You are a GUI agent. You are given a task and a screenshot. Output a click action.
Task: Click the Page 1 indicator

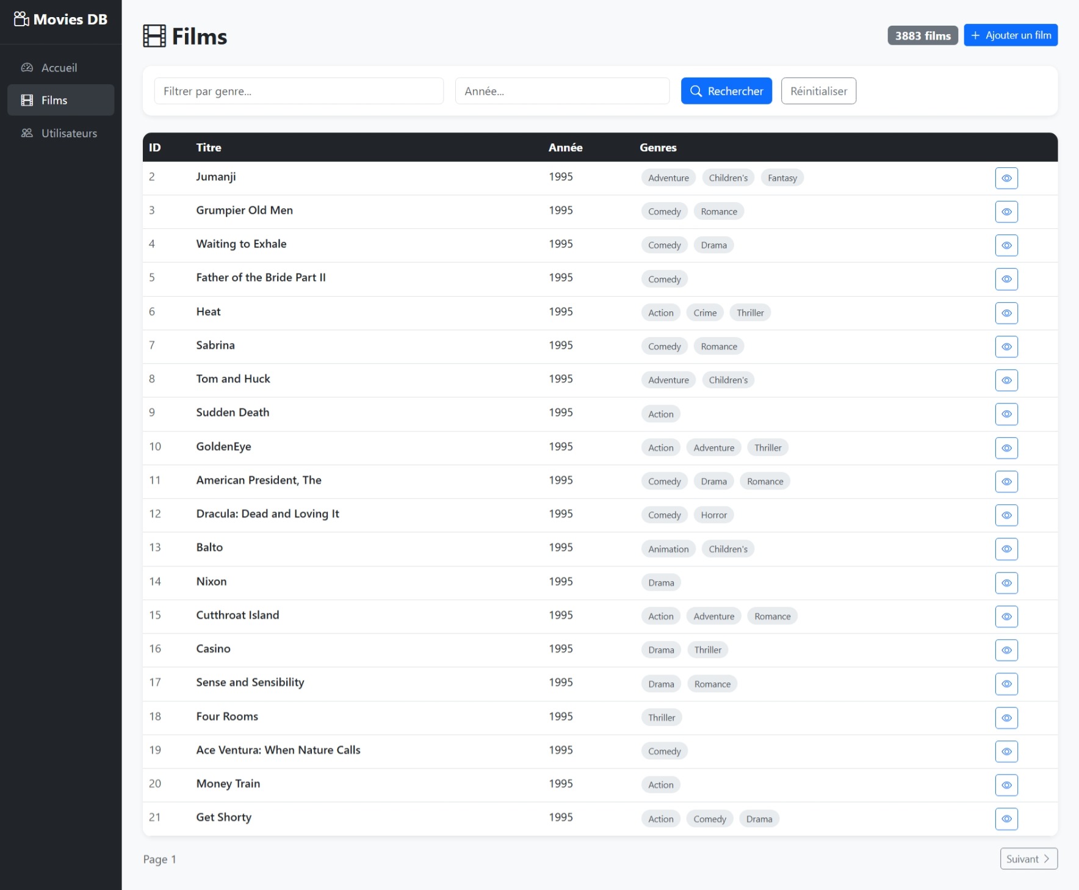pyautogui.click(x=160, y=859)
